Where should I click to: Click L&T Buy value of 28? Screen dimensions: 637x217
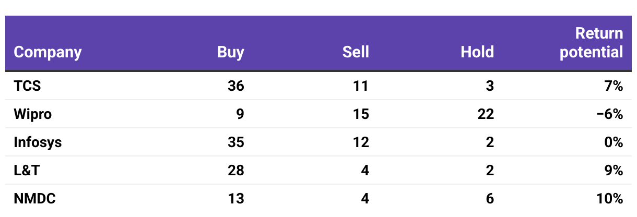click(236, 171)
